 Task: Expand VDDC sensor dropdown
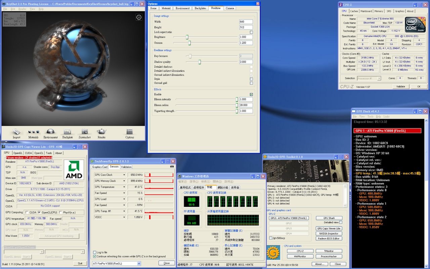pyautogui.click(x=124, y=217)
